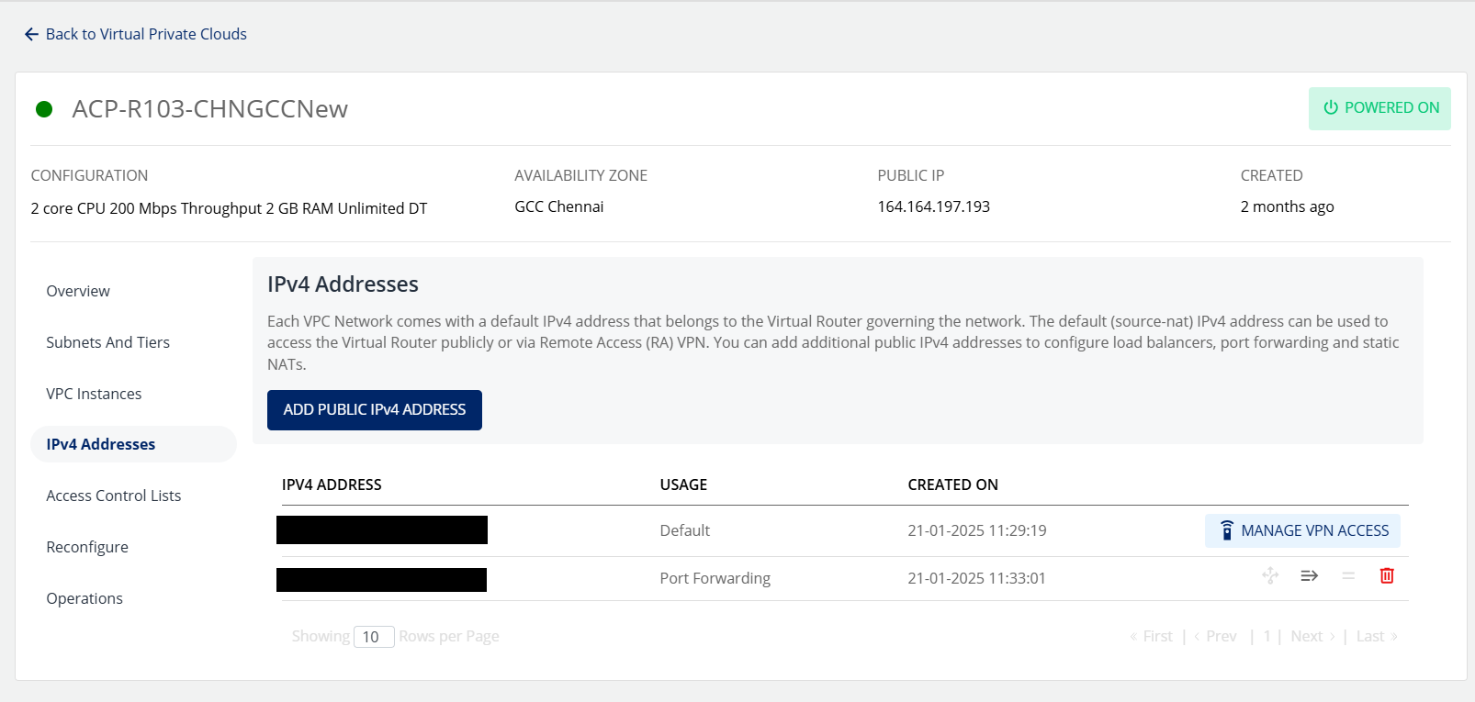This screenshot has height=702, width=1475.
Task: Click the green status dot
Action: pos(44,109)
